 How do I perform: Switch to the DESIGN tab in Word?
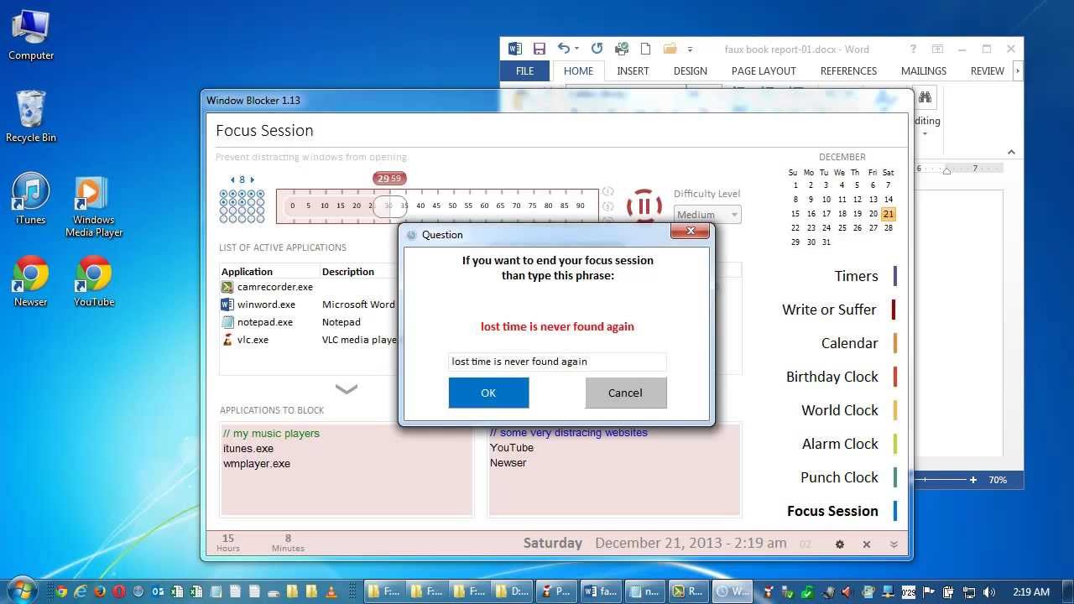pos(691,71)
